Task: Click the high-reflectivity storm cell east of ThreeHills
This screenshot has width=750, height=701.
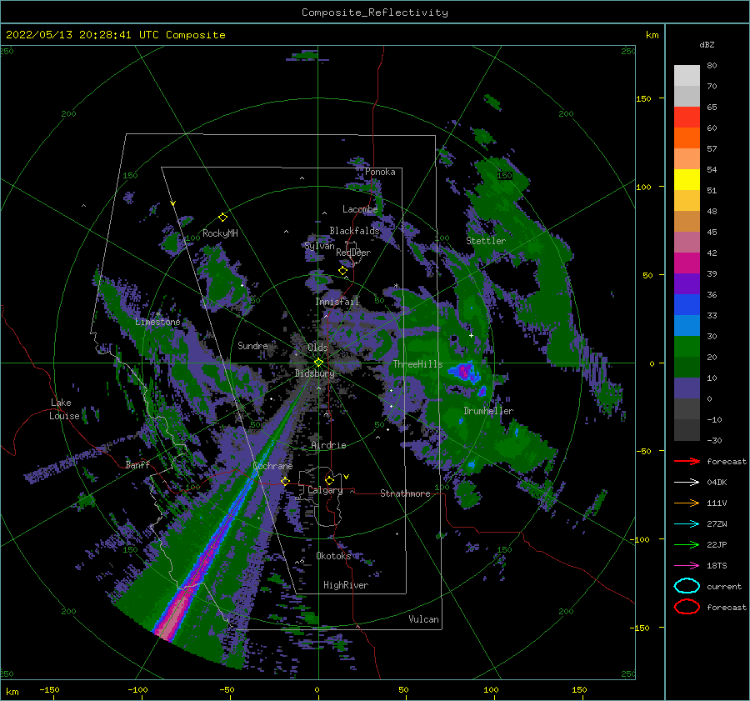Action: click(464, 371)
